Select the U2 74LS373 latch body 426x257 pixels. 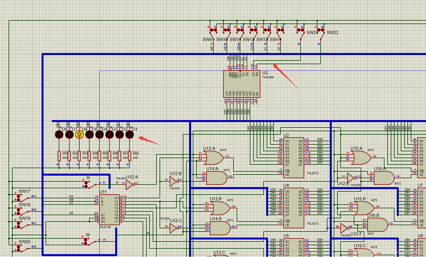(293, 158)
